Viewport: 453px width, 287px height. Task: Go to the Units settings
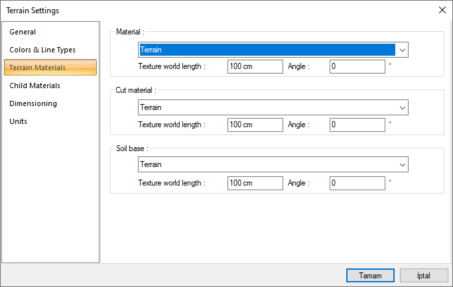coord(19,121)
